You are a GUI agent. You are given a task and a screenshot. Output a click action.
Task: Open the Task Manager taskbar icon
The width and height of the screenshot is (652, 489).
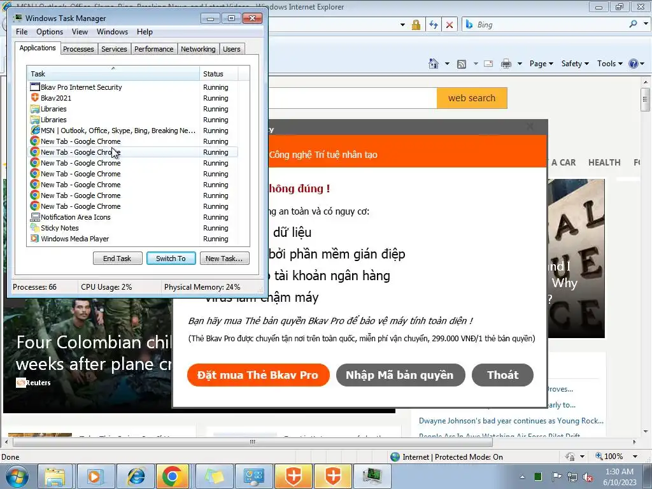[x=372, y=476]
